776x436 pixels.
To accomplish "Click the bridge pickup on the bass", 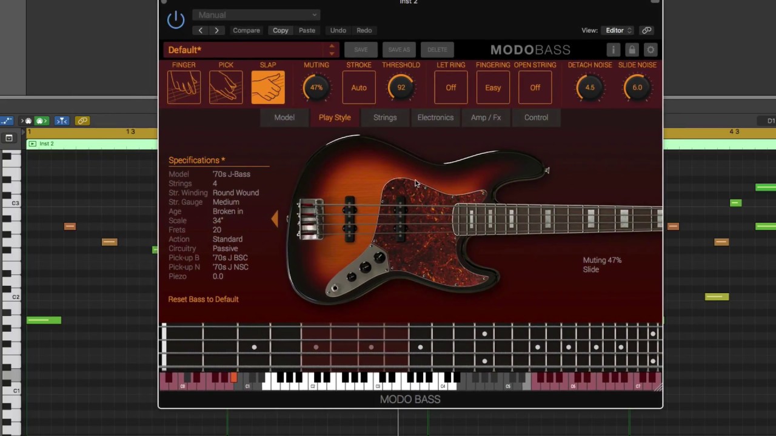I will pos(350,219).
